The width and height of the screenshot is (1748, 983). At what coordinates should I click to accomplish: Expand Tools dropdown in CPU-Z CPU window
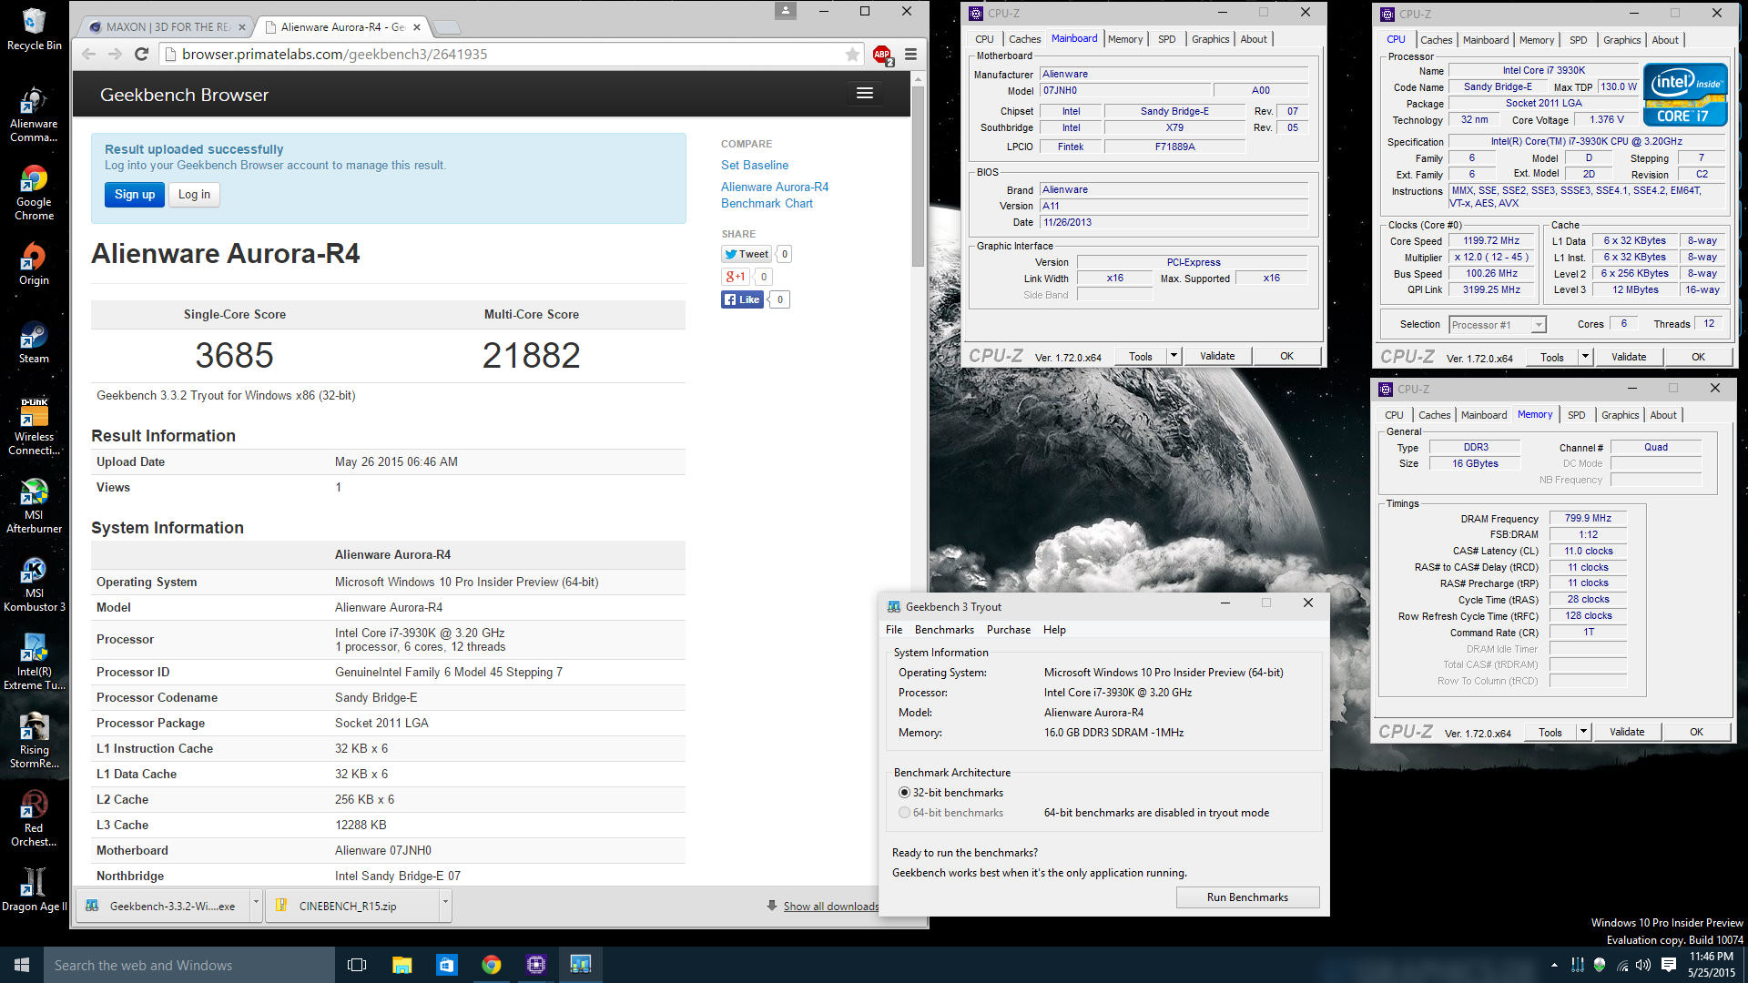(x=1585, y=357)
